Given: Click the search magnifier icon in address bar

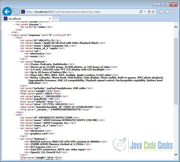Looking at the screenshot, I should click(x=141, y=12).
